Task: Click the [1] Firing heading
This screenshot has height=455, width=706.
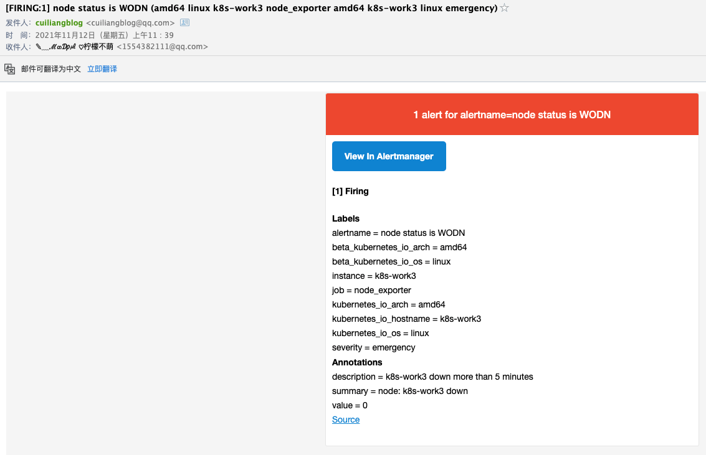Action: pos(350,191)
